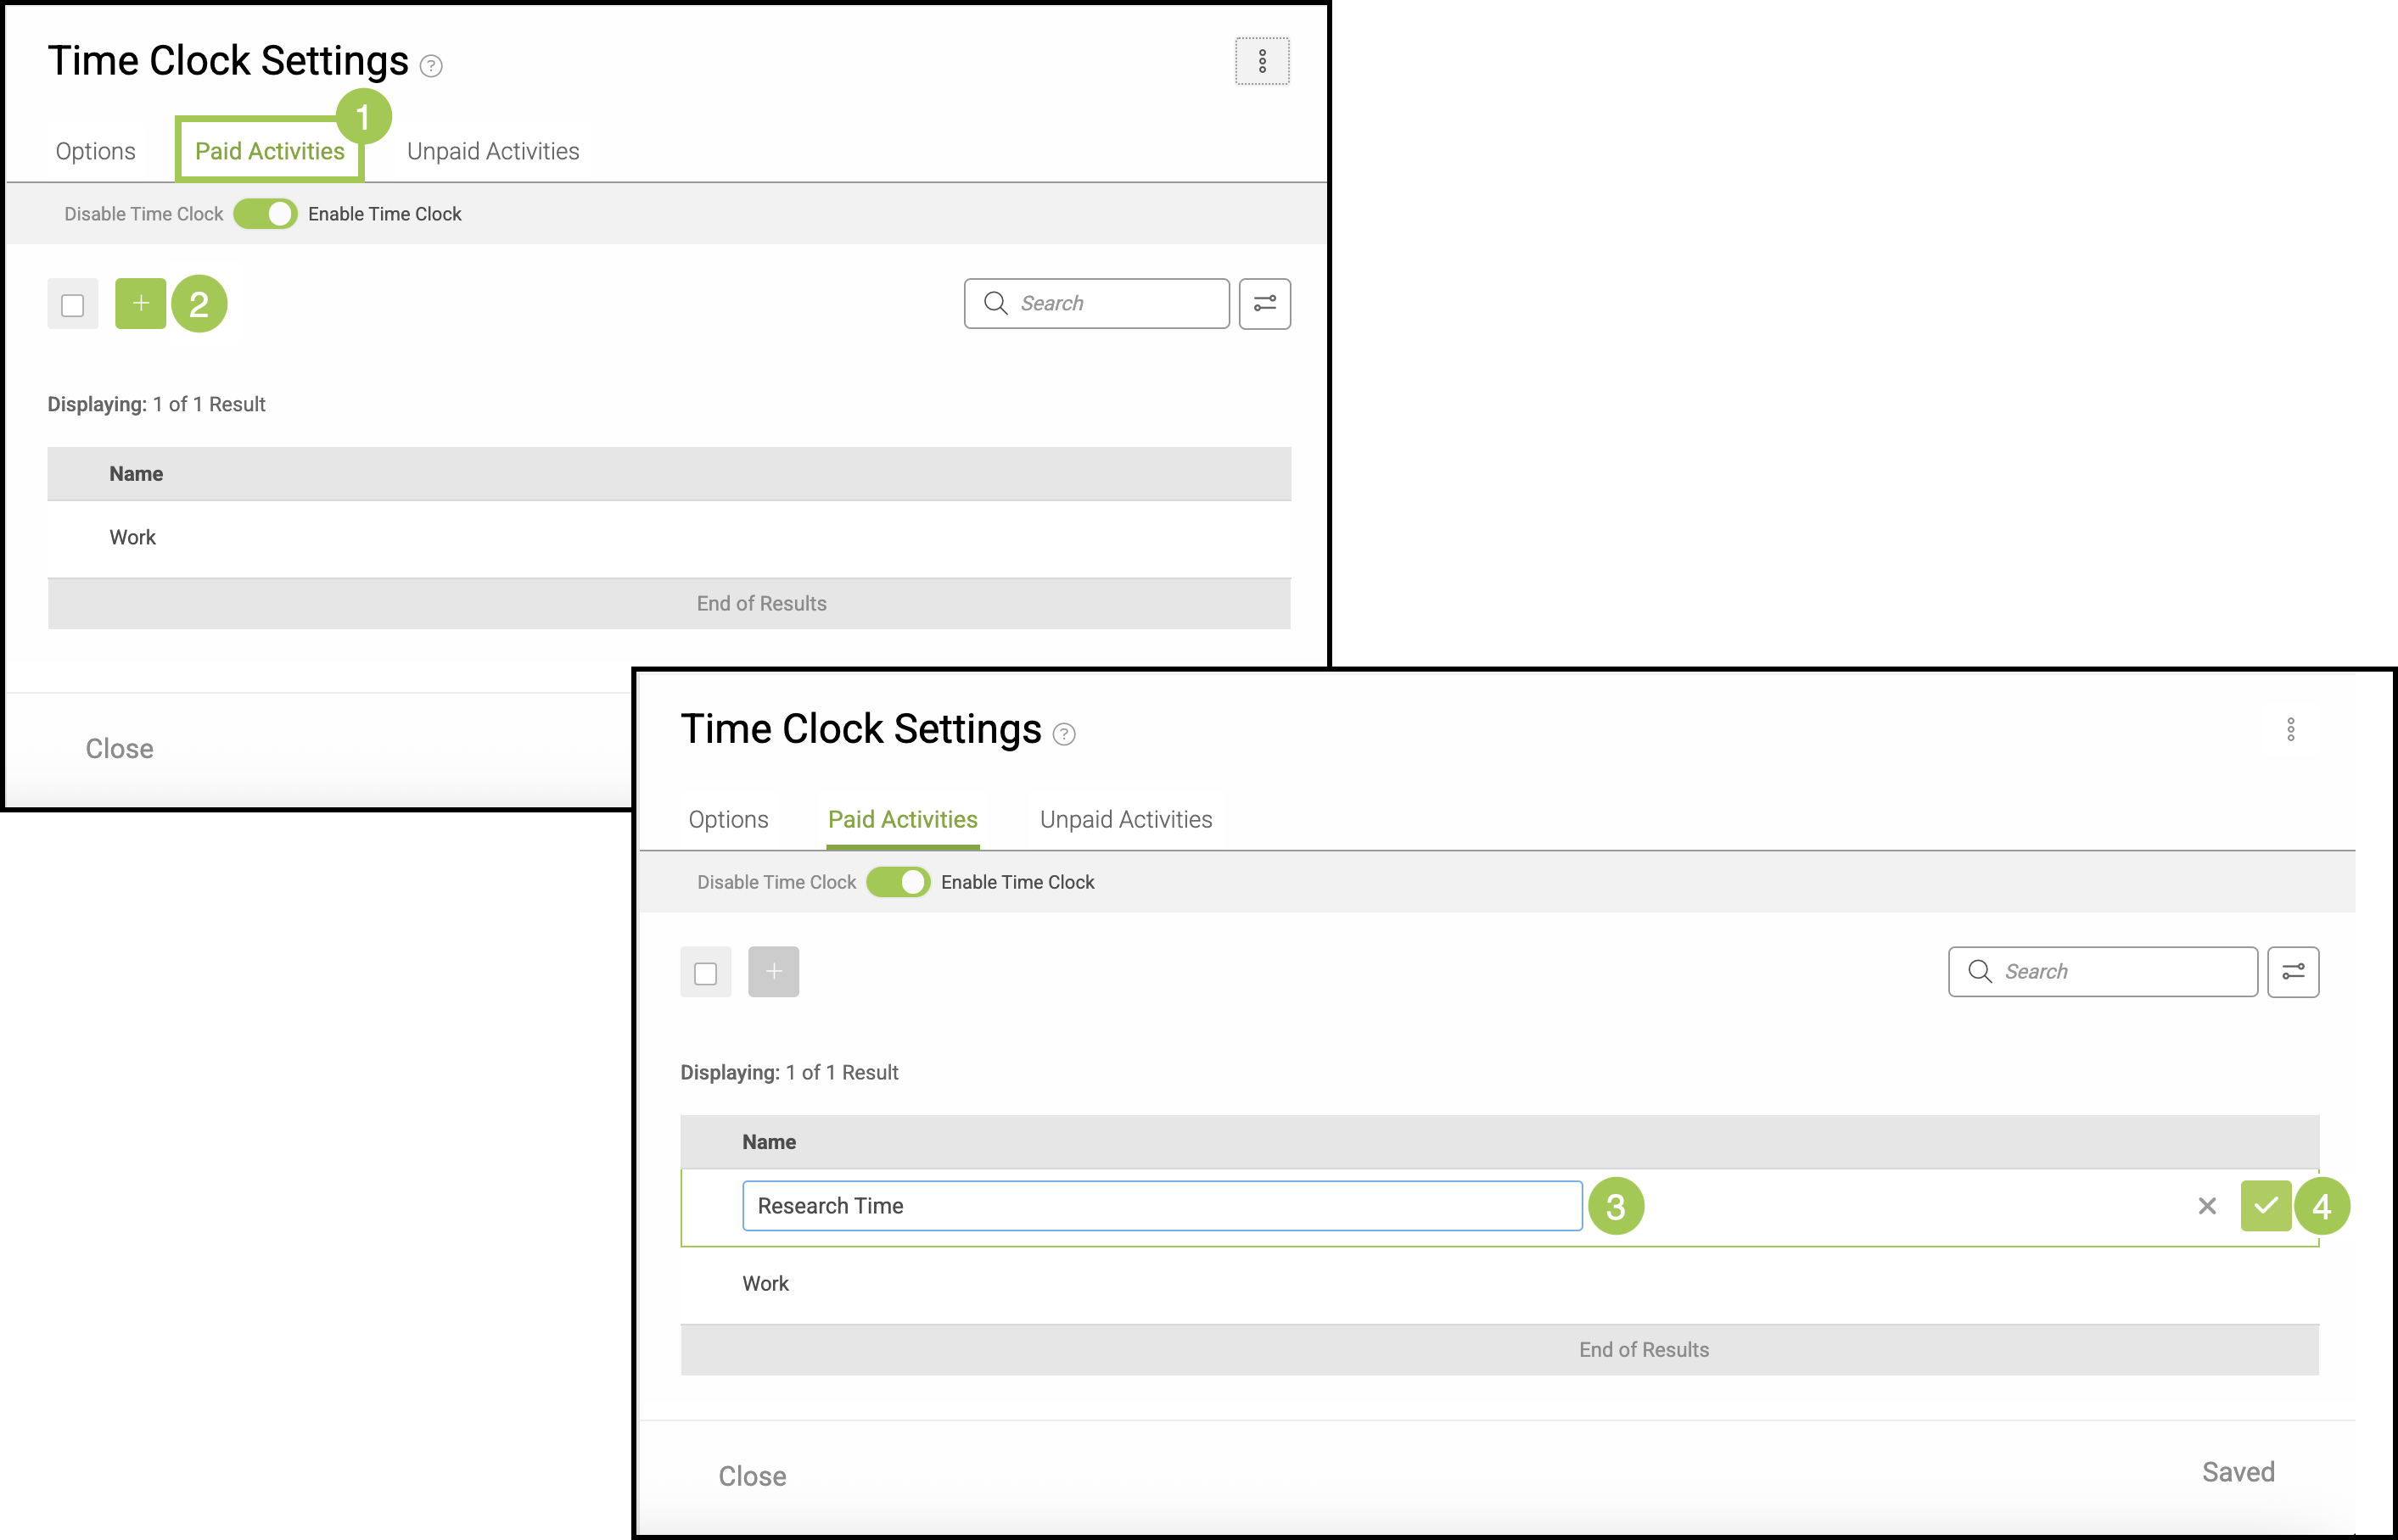The width and height of the screenshot is (2398, 1540).
Task: Open the three-dot menu in upper window
Action: point(1262,61)
